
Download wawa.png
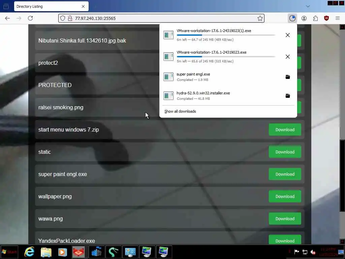coord(285,219)
